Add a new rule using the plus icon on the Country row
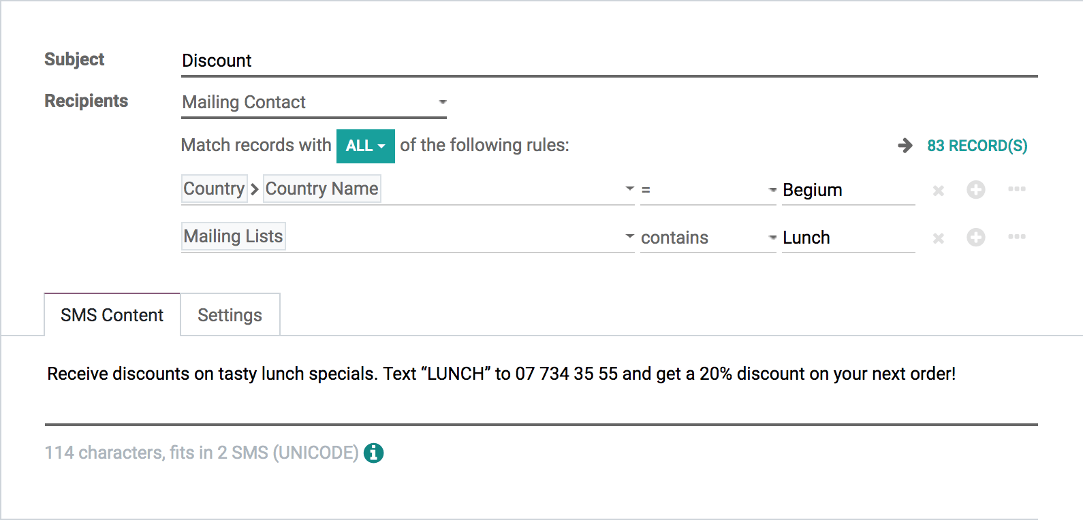Image resolution: width=1083 pixels, height=520 pixels. (x=976, y=191)
